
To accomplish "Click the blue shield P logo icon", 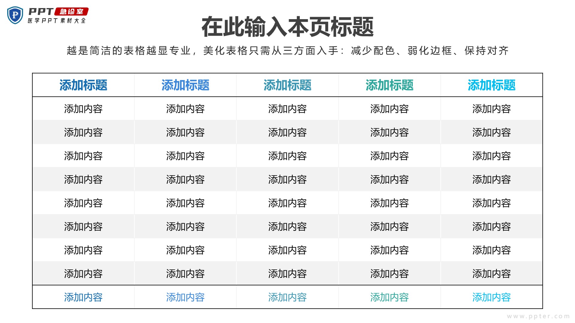I will (x=15, y=15).
